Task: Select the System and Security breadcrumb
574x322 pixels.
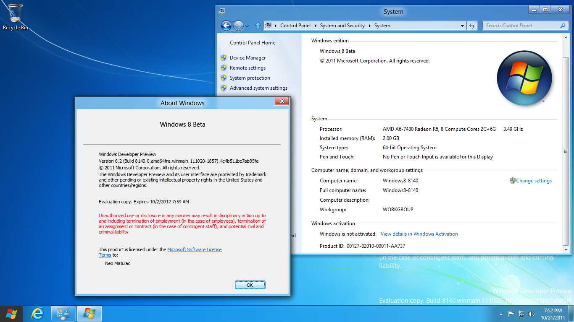Action: click(342, 26)
